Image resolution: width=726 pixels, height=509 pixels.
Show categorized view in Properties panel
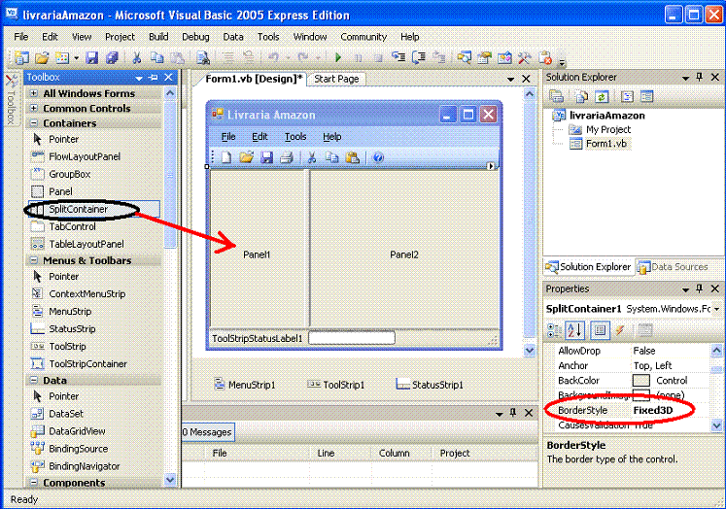[x=554, y=330]
